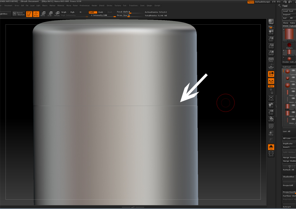
Task: Click the GoZ button
Action: [x=285, y=18]
